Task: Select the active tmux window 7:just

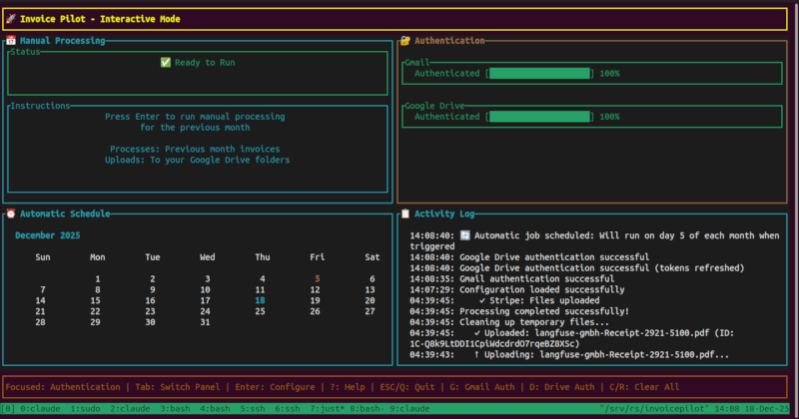Action: (x=328, y=408)
